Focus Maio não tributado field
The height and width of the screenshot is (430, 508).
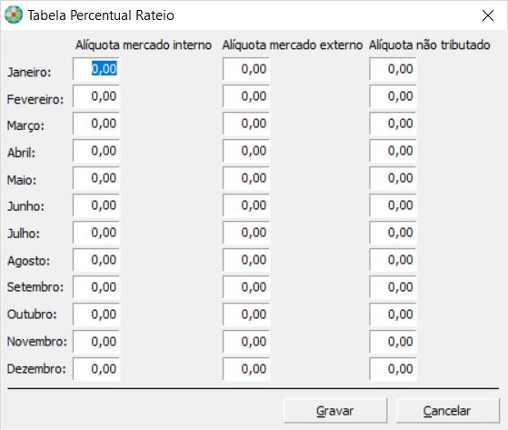393,178
